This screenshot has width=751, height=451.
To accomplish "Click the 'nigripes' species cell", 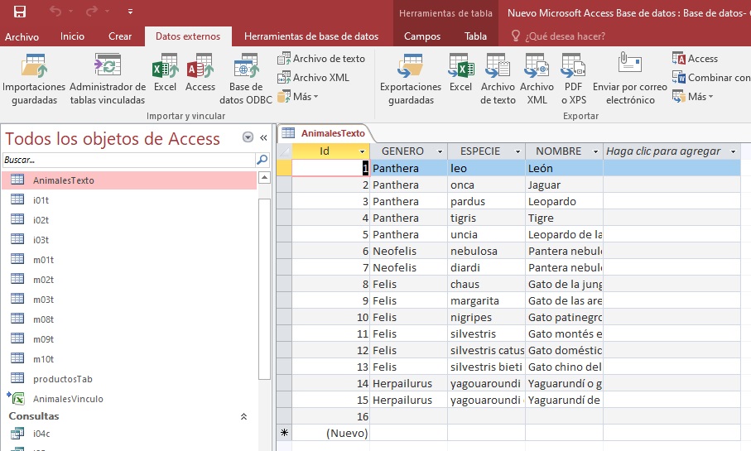I will click(x=486, y=318).
